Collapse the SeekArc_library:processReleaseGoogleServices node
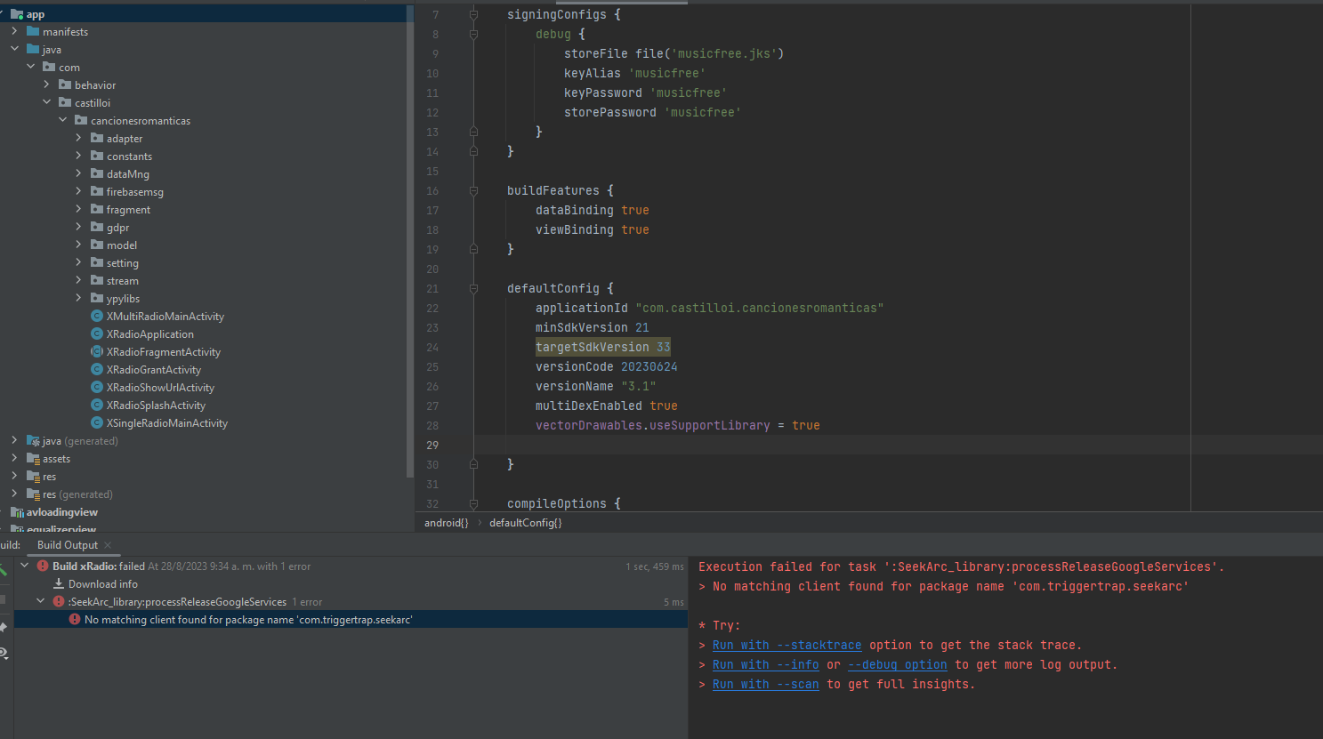The width and height of the screenshot is (1323, 739). (41, 601)
